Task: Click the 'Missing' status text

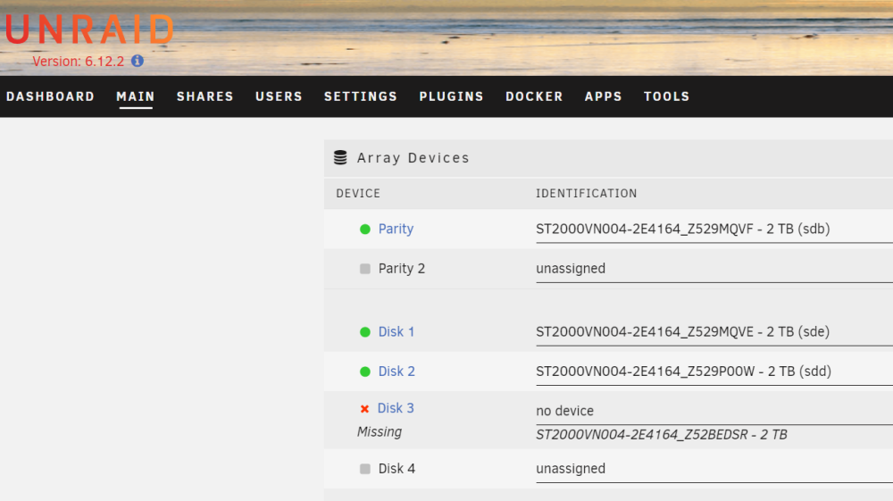Action: [380, 432]
